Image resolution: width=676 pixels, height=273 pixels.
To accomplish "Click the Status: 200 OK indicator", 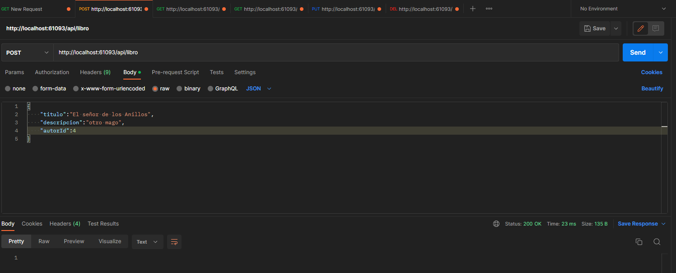I will point(523,224).
